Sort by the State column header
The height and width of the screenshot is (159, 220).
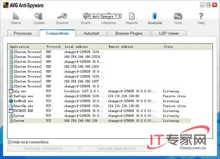[x=176, y=47]
